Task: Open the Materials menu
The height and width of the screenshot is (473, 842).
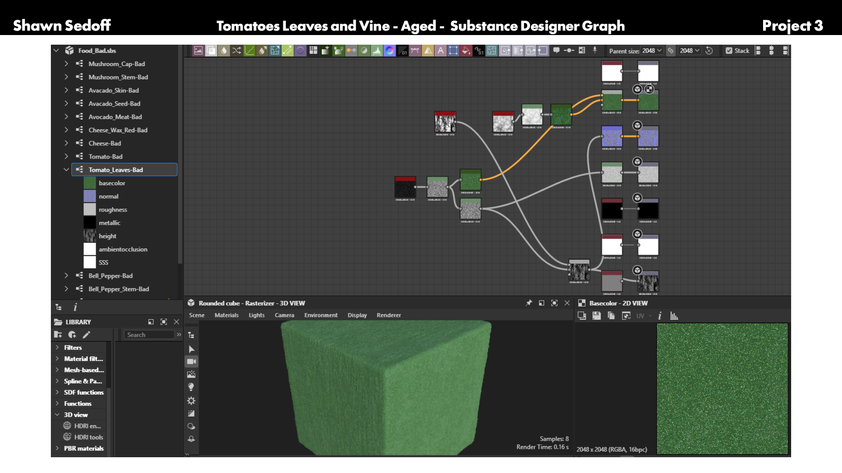Action: pyautogui.click(x=226, y=315)
